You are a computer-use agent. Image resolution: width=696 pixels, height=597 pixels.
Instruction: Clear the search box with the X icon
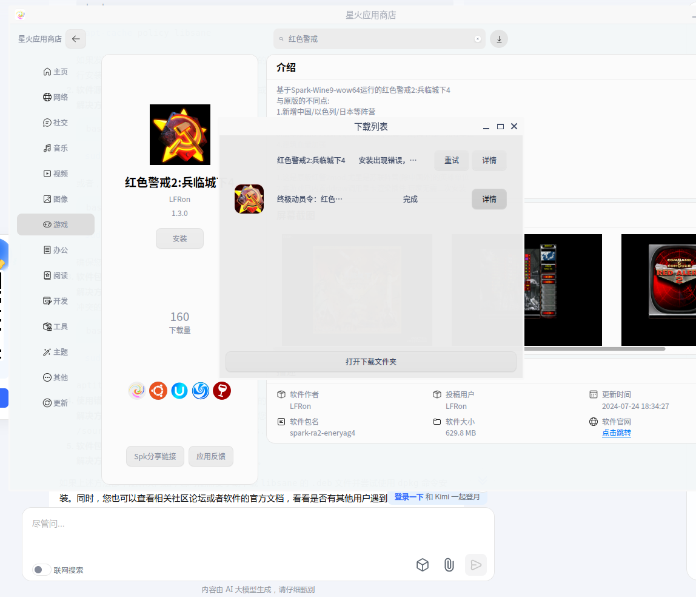click(478, 39)
